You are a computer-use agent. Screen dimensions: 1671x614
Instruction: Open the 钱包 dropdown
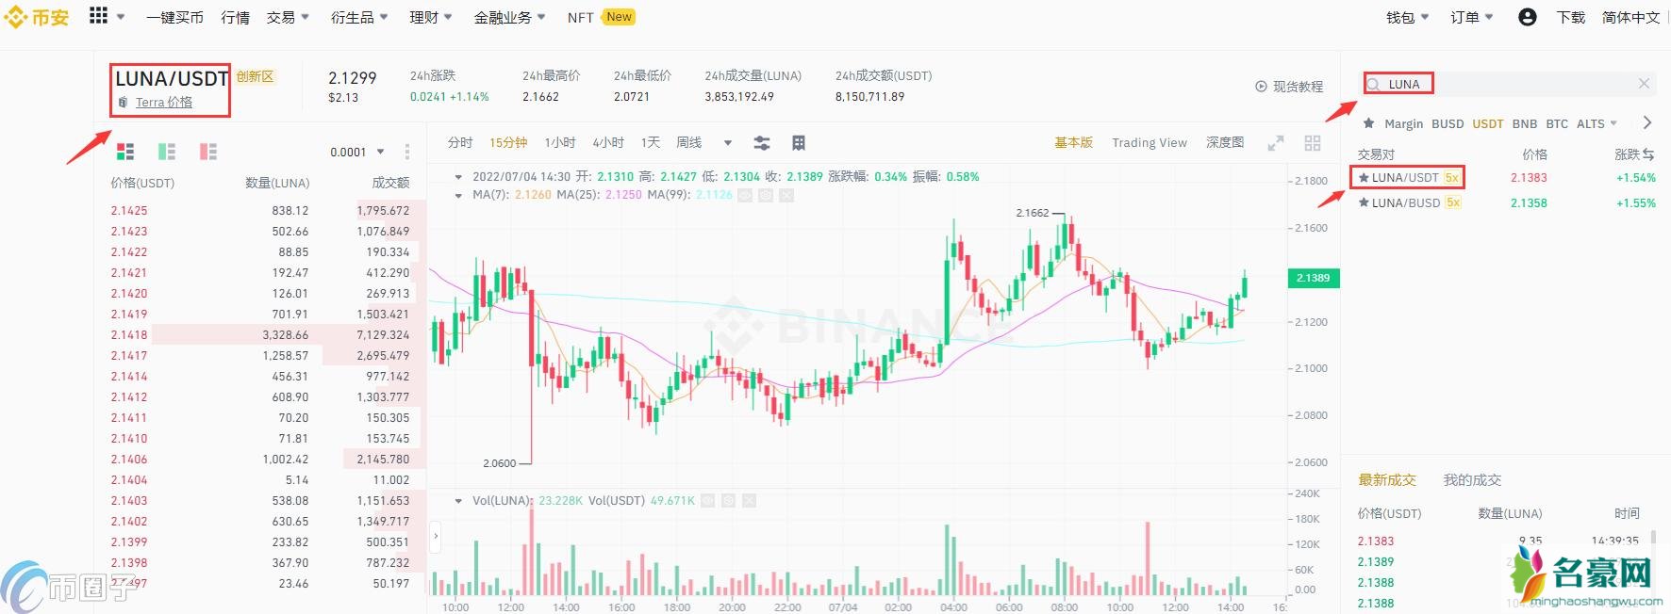(1408, 17)
